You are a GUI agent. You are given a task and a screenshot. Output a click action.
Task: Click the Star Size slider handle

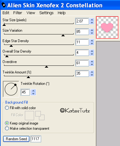4,25
